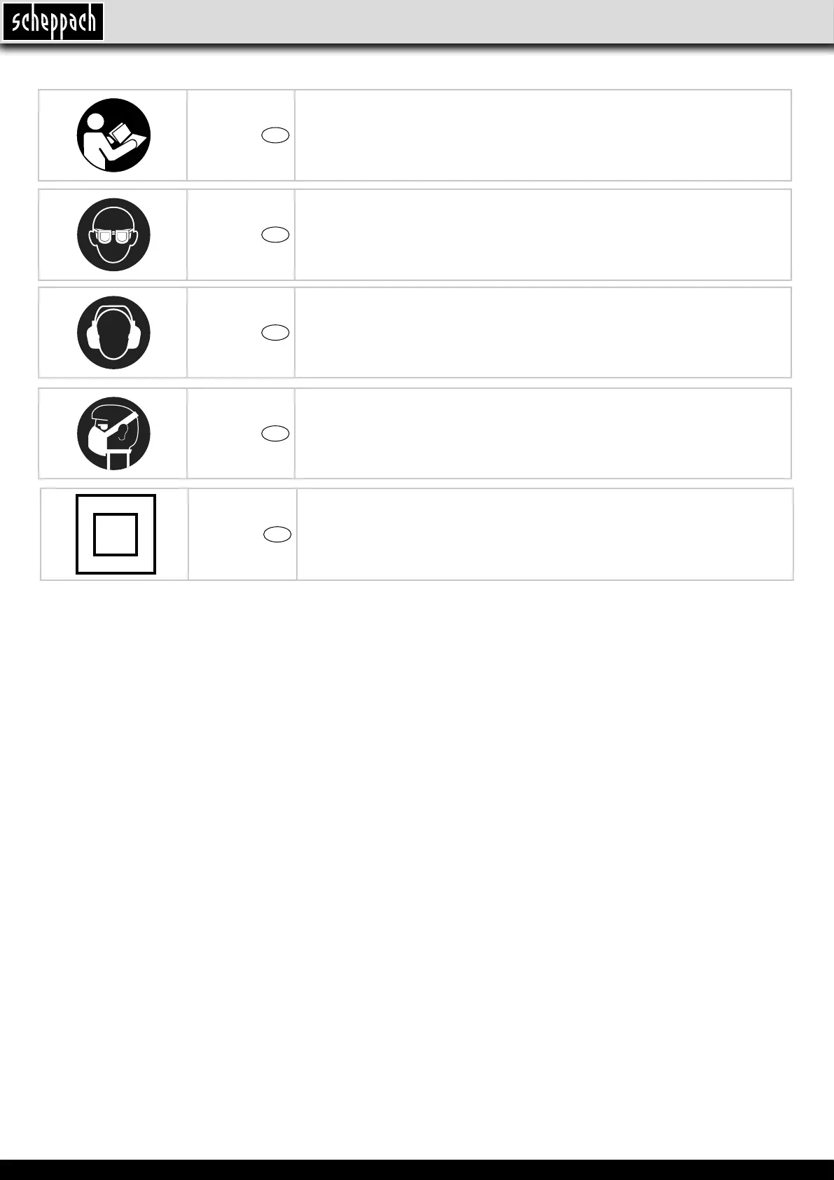This screenshot has height=1180, width=834.
Task: Select the empty description cell in the ear protection row
Action: click(x=543, y=333)
